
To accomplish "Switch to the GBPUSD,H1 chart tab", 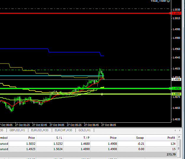I will [x=17, y=130].
